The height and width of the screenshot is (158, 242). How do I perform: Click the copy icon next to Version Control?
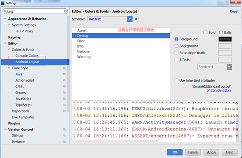pos(64,129)
